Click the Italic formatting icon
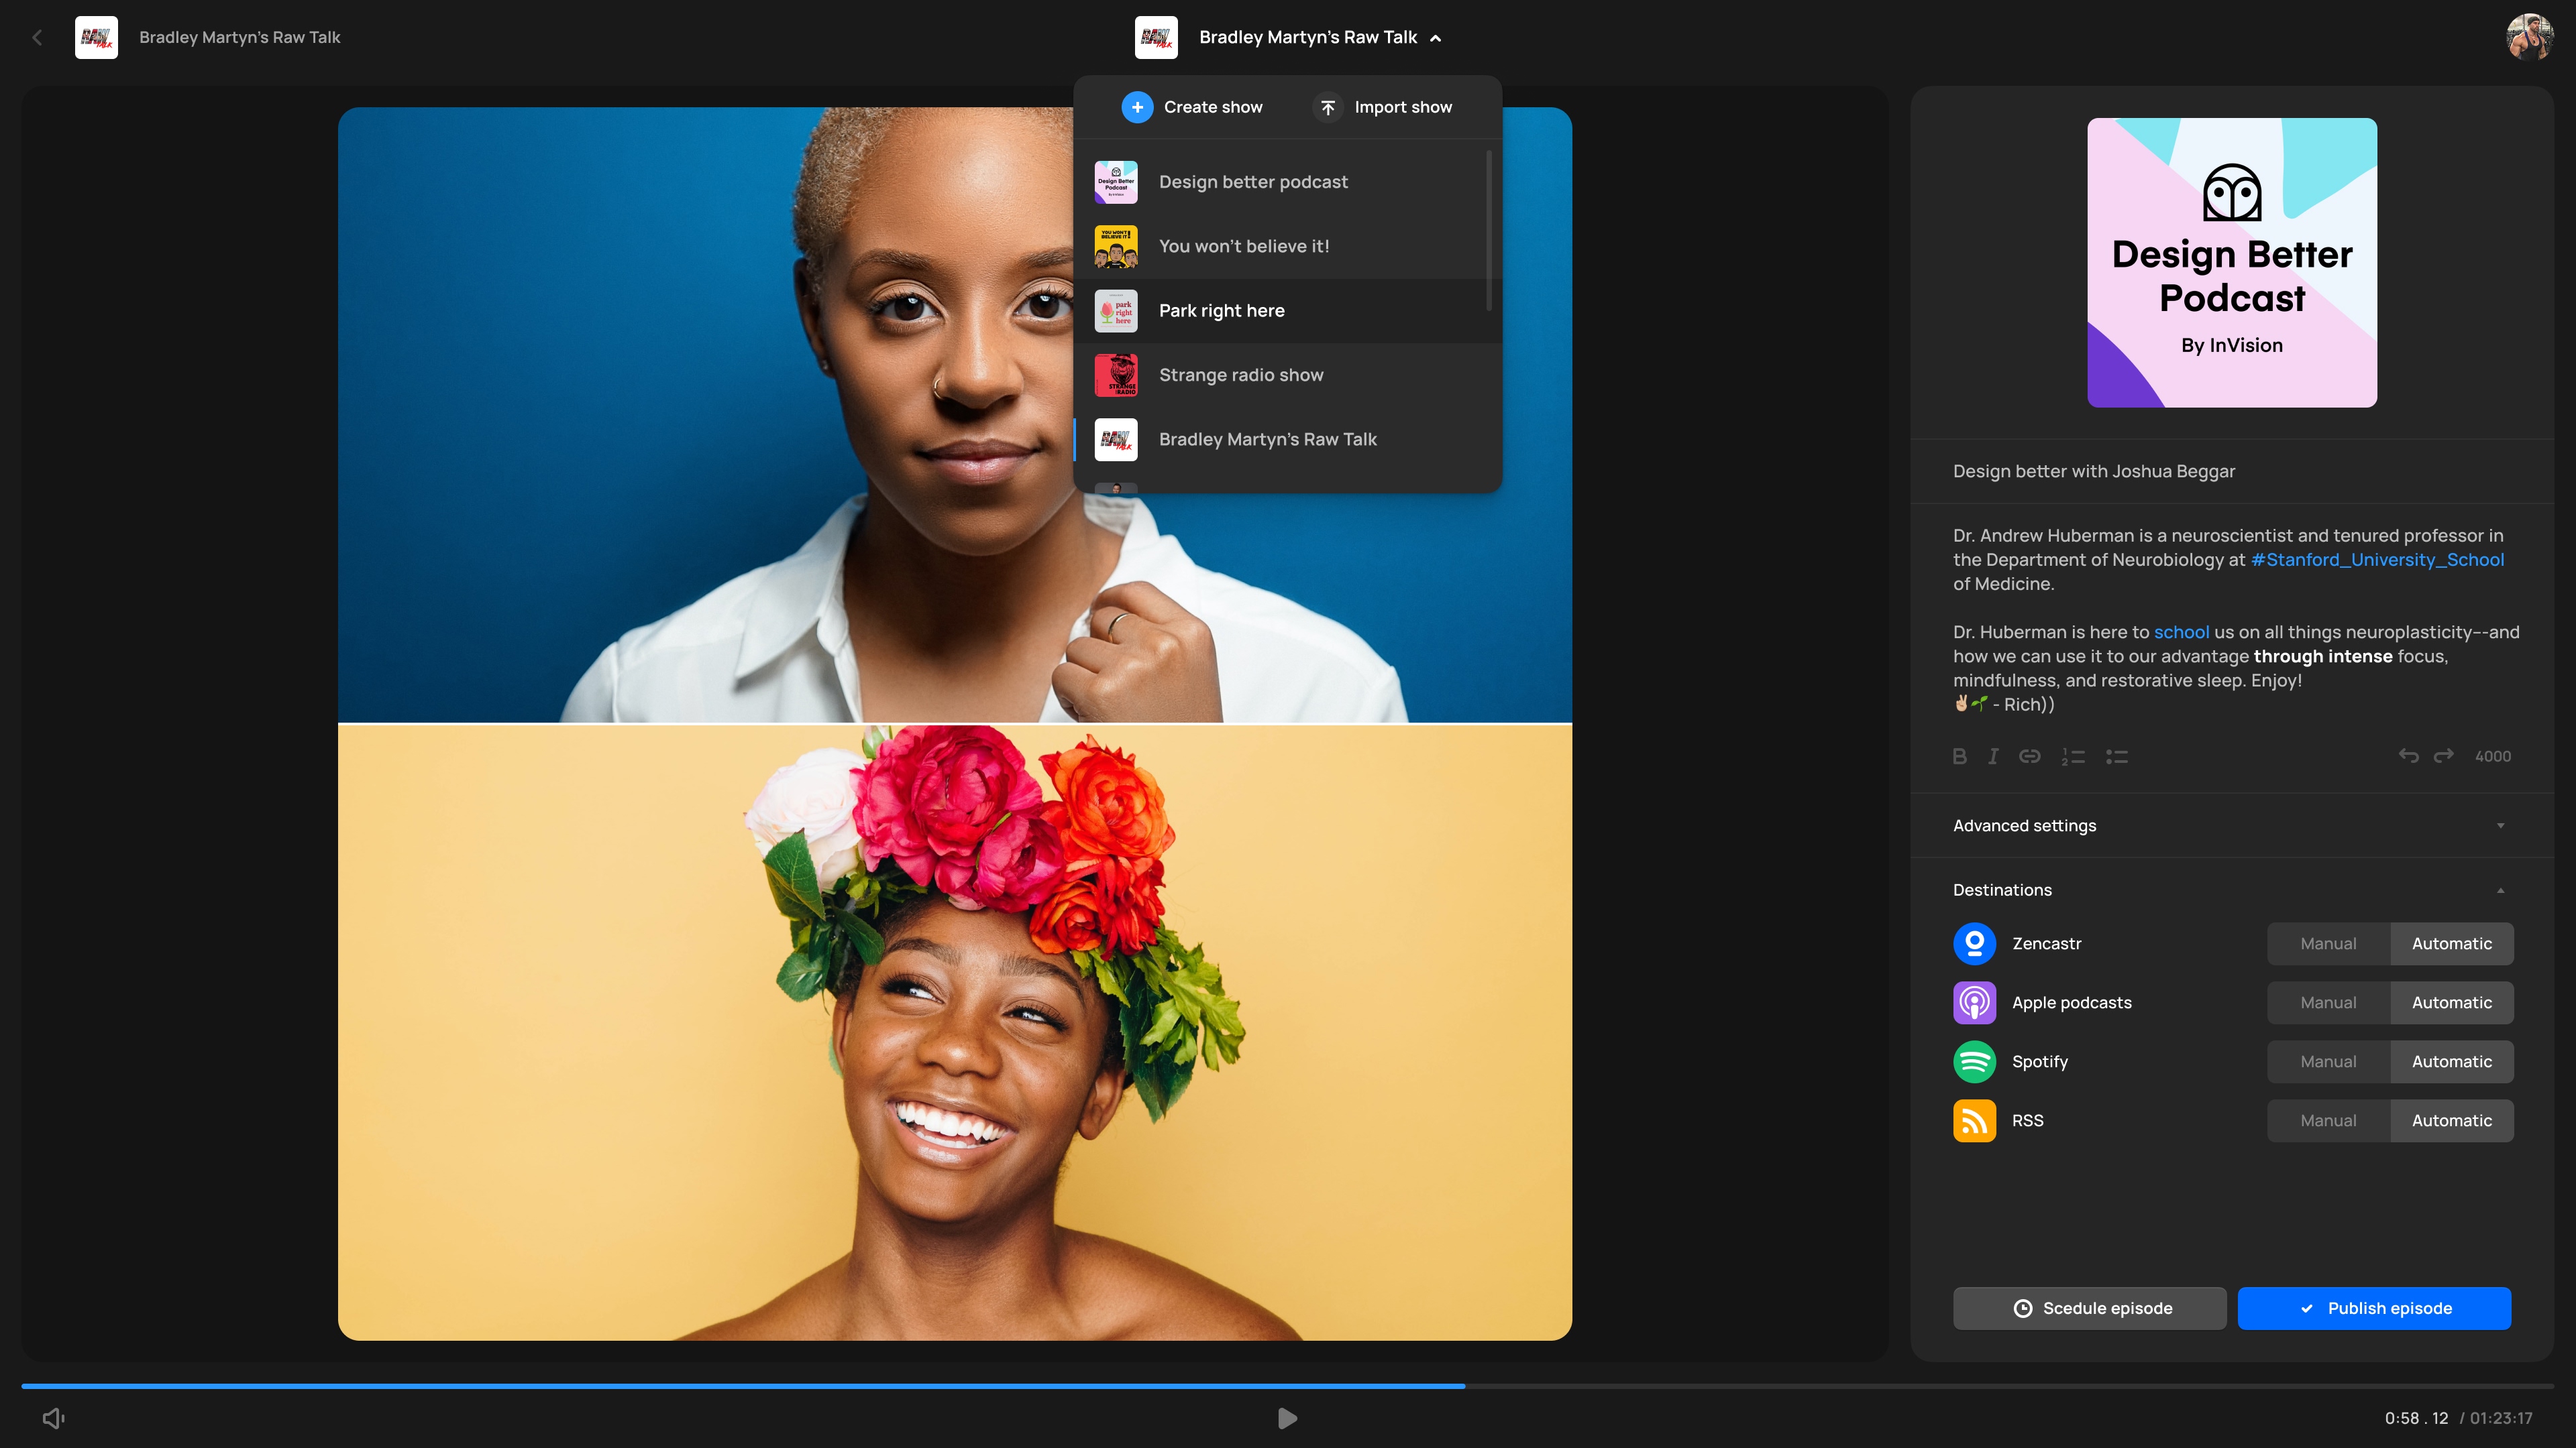This screenshot has width=2576, height=1448. [x=1993, y=756]
